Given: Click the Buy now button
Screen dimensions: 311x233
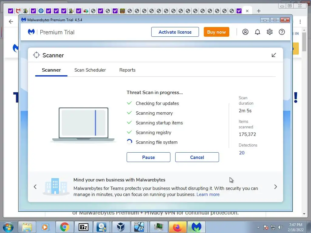Looking at the screenshot, I should (216, 32).
